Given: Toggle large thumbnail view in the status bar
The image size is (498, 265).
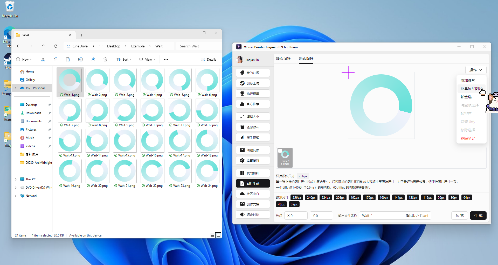Looking at the screenshot, I should point(218,235).
